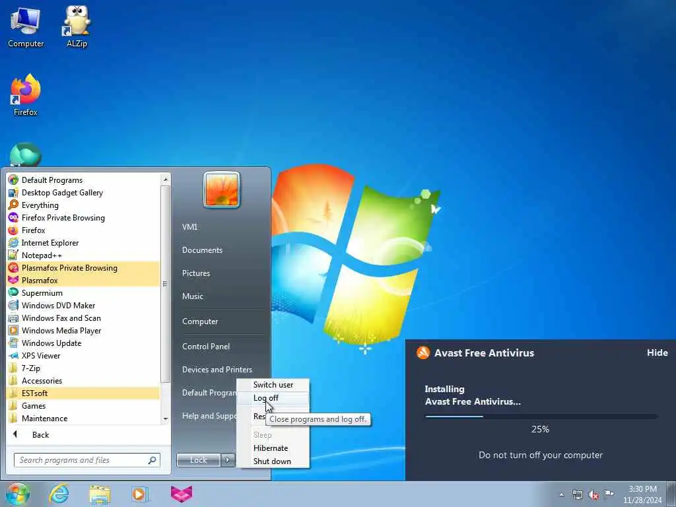Click the Avast installation progress bar
676x507 pixels.
tap(541, 417)
